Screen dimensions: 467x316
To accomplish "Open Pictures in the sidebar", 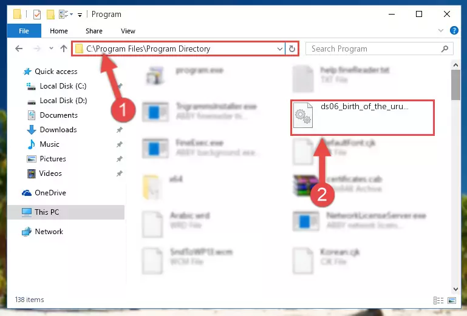I will point(53,159).
